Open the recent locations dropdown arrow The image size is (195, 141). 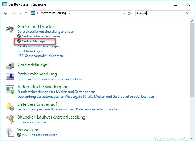pos(21,13)
